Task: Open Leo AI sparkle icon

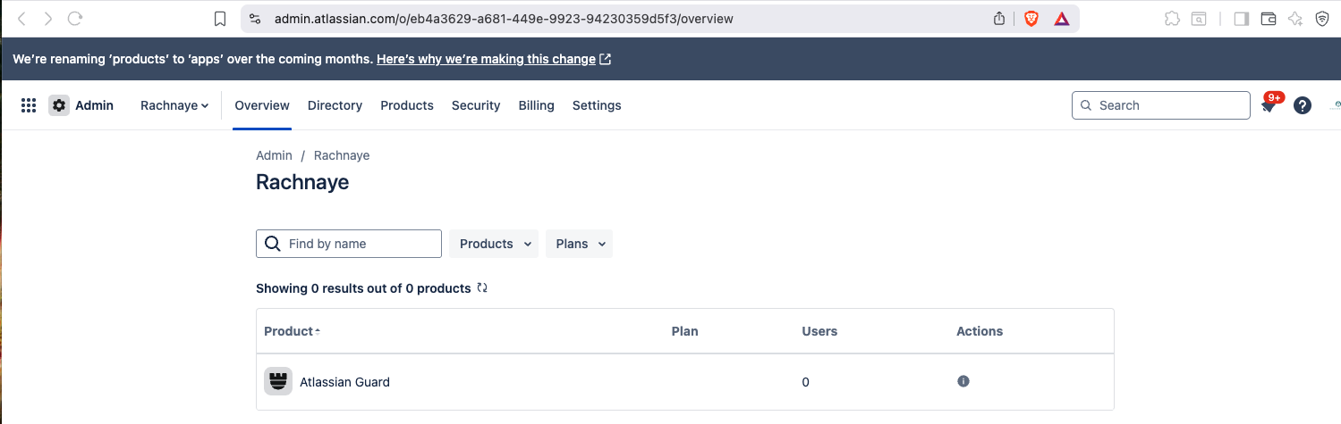Action: tap(1294, 19)
